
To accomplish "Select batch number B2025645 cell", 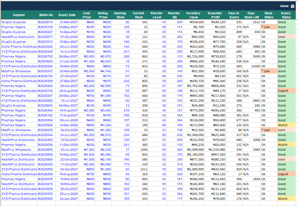I will point(46,106).
